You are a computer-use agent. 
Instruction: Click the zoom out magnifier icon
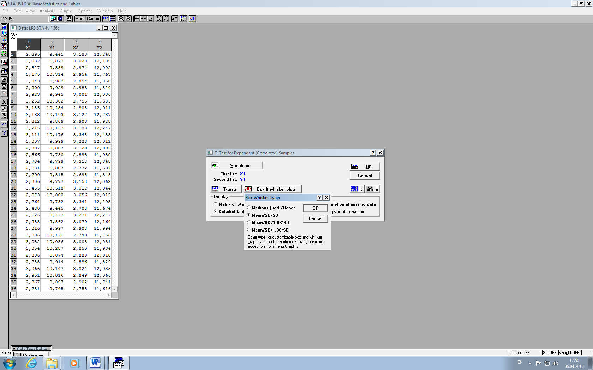(x=128, y=19)
